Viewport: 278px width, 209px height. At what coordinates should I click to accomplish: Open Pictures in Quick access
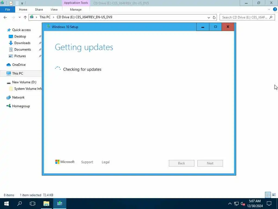(20, 56)
